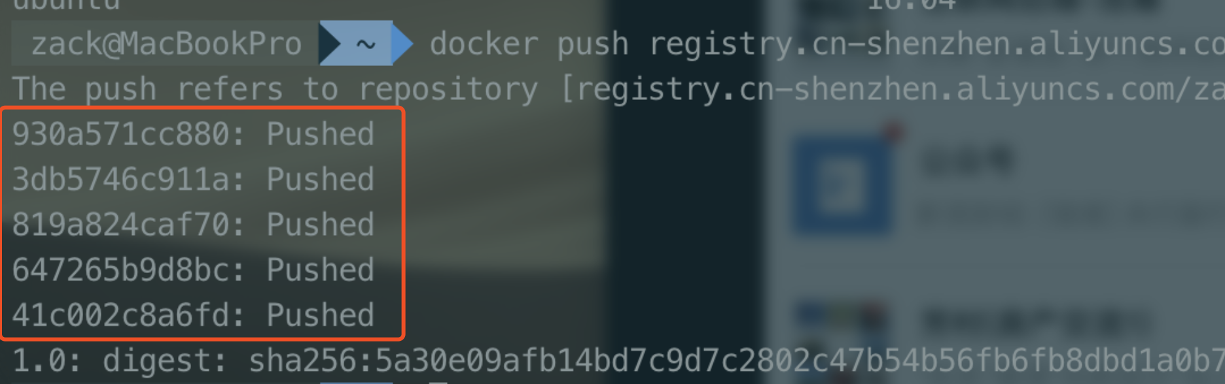
Task: Click the blurred blue square app icon
Action: tap(842, 185)
